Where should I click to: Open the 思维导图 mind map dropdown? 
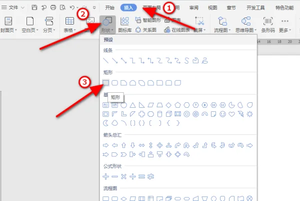246,25
